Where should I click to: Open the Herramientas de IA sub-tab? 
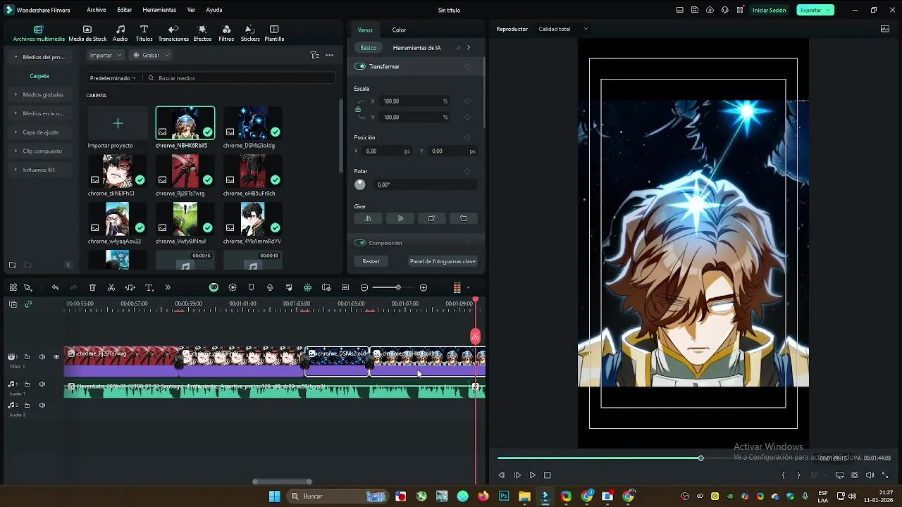(x=416, y=48)
